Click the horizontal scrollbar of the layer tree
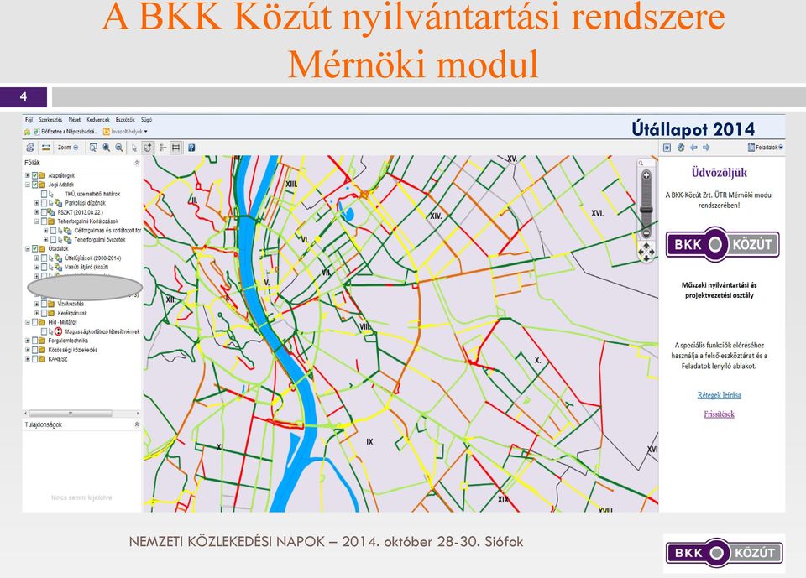 point(71,413)
